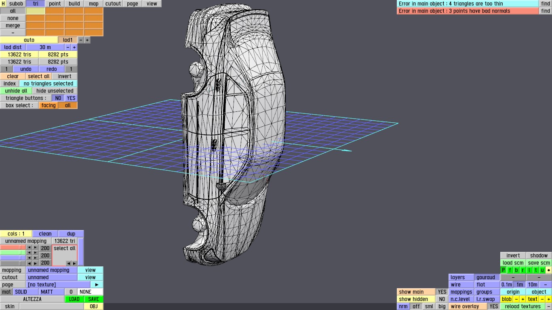Click the NONE material option
This screenshot has width=552, height=310.
tap(91, 292)
